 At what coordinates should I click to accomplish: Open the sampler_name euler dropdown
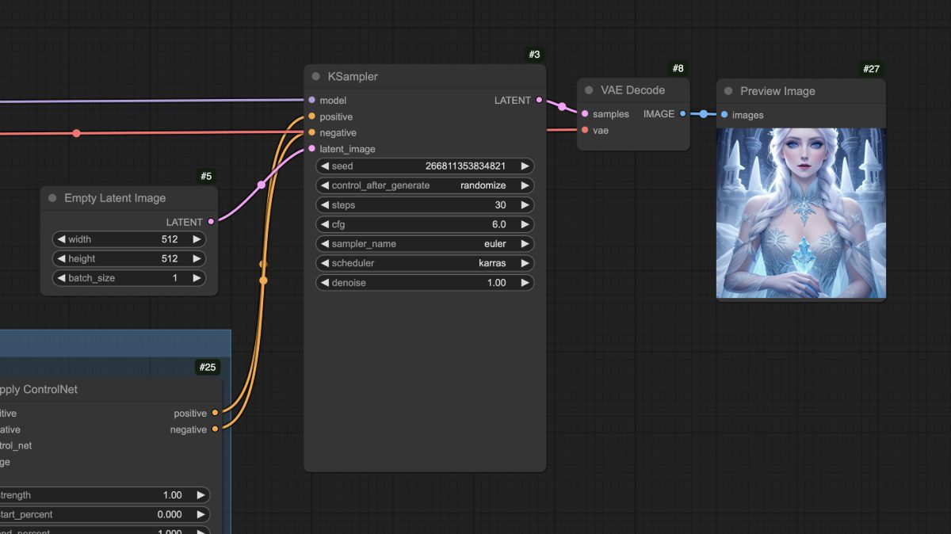[425, 244]
